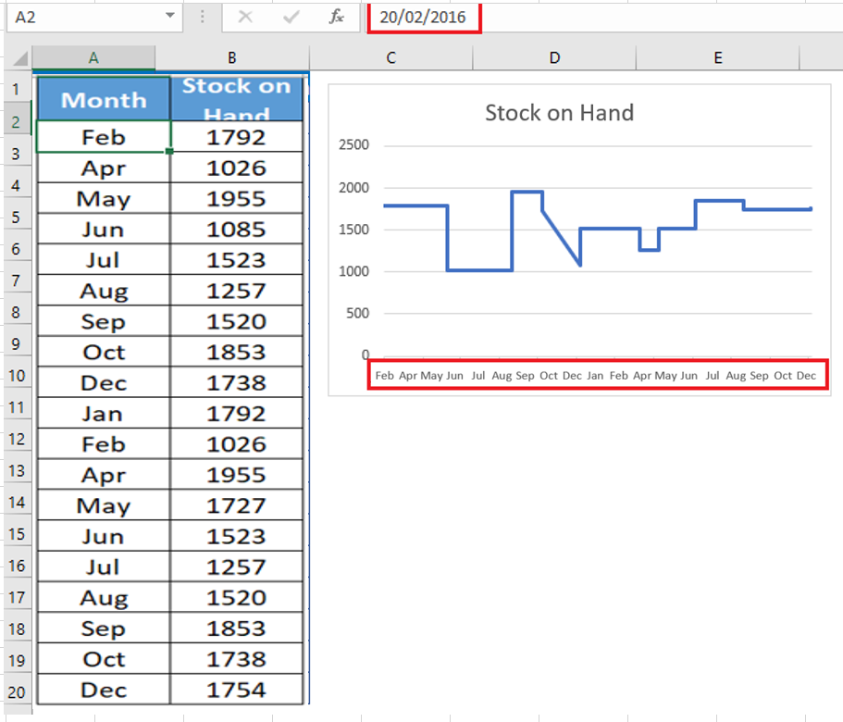Click the formula bar expand dots handle
This screenshot has height=722, width=843.
pos(202,18)
